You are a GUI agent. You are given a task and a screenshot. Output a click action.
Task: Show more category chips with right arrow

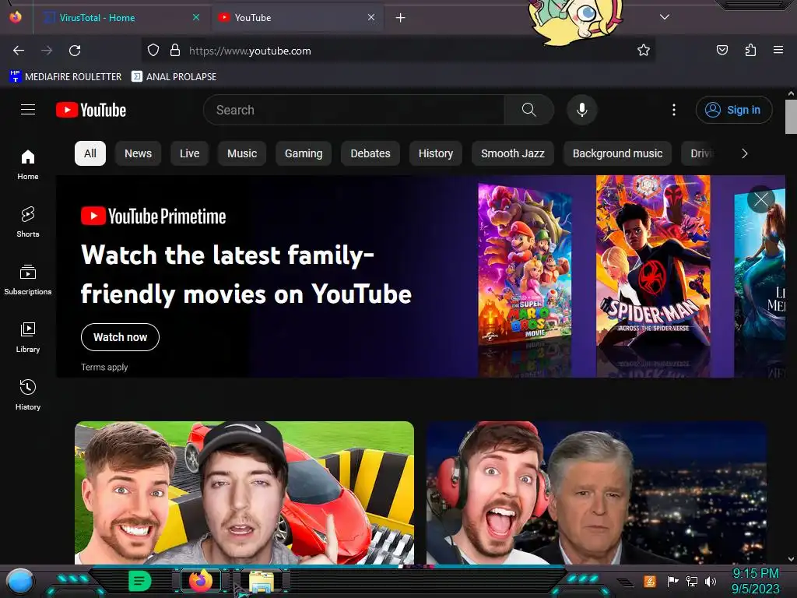[x=745, y=153]
